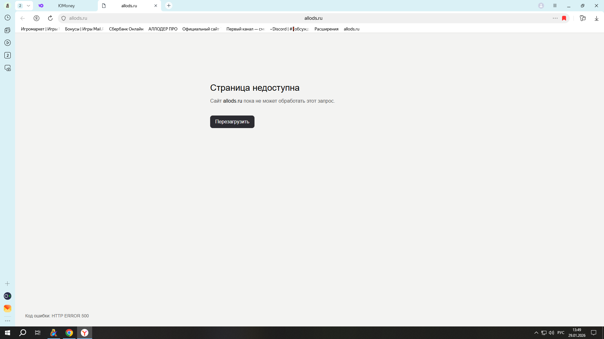Open Alice assistant icon in sidebar

pyautogui.click(x=8, y=296)
